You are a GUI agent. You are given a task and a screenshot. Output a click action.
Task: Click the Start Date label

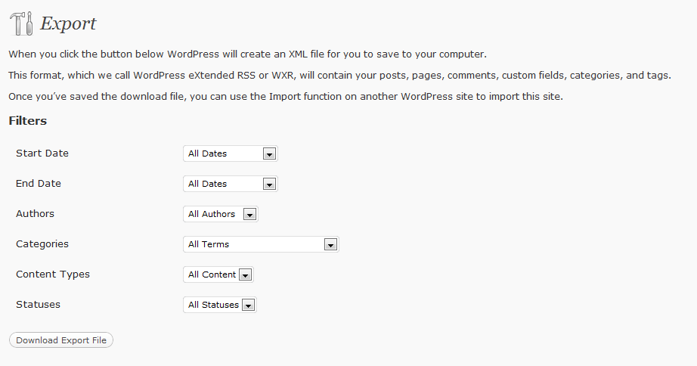(x=42, y=154)
